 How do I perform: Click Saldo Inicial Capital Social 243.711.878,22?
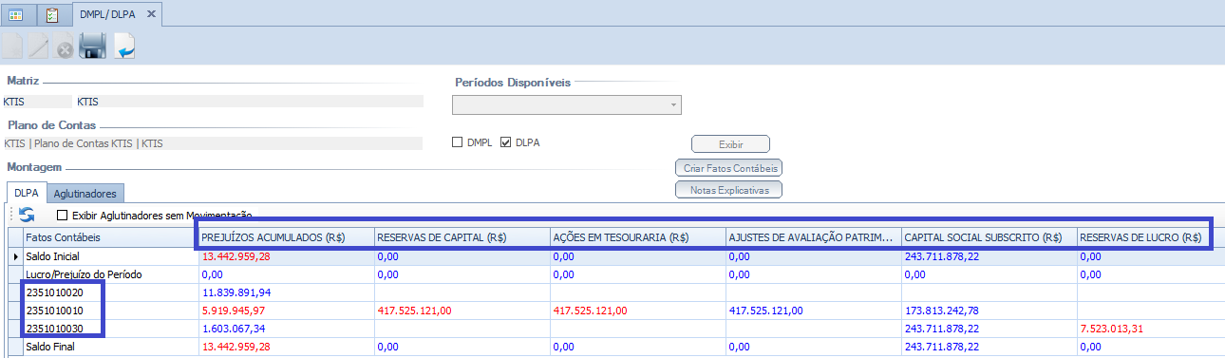pos(989,256)
